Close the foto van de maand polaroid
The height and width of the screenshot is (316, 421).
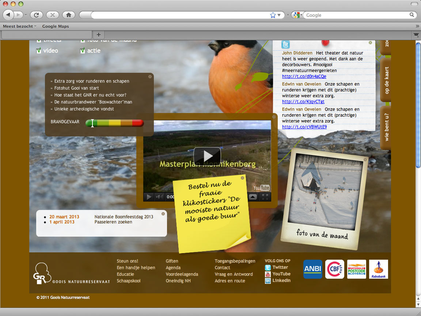tap(365, 159)
